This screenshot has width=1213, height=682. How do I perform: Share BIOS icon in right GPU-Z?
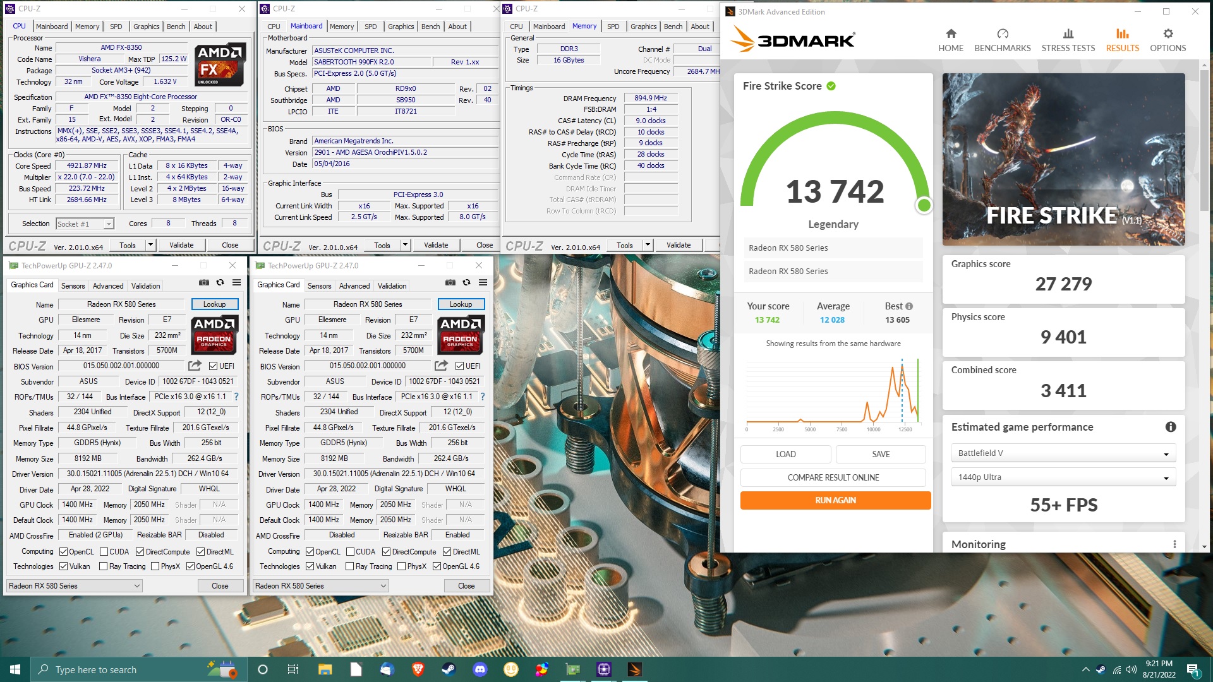click(x=441, y=366)
